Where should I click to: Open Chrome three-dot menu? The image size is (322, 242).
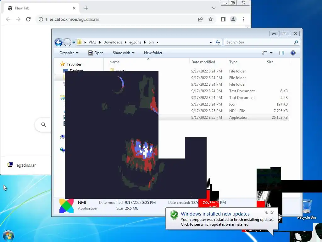coord(244,19)
